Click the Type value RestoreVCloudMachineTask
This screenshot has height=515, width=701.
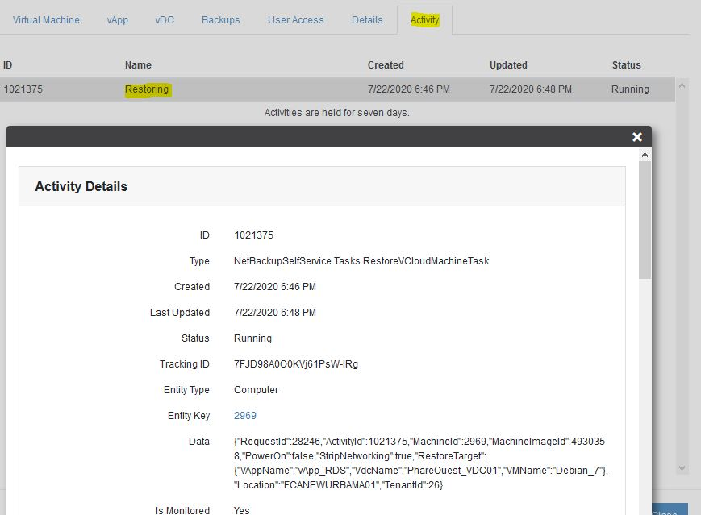[361, 261]
